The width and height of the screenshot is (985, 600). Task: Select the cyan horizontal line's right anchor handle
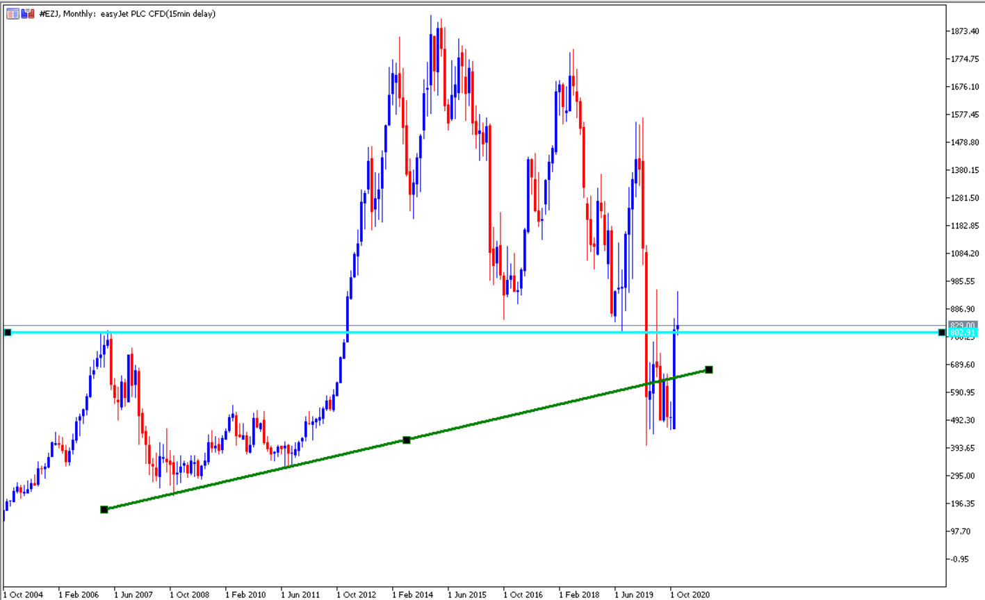(x=942, y=333)
